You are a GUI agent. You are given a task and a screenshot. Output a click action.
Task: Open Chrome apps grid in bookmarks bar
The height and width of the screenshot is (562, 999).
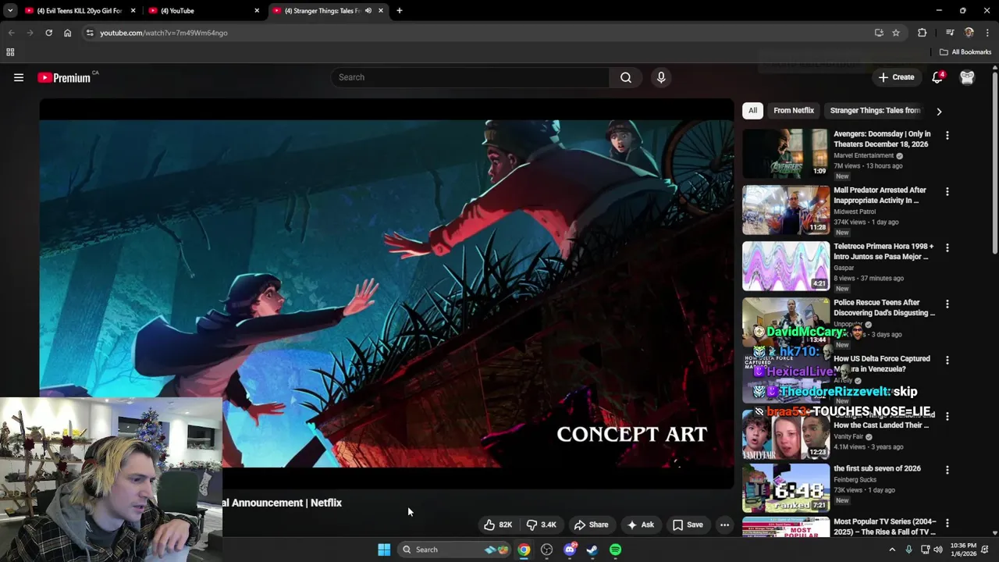[10, 52]
